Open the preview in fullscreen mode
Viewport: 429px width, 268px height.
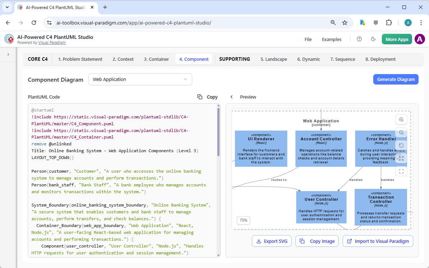coord(401,171)
